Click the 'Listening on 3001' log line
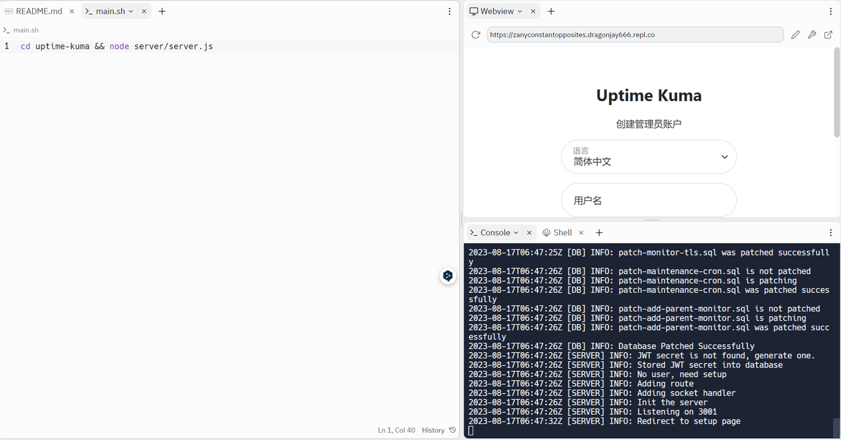Viewport: 841px width, 440px height. (x=593, y=412)
